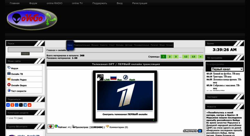Open Форум in the top navigation
The height and width of the screenshot is (136, 250).
33,3
